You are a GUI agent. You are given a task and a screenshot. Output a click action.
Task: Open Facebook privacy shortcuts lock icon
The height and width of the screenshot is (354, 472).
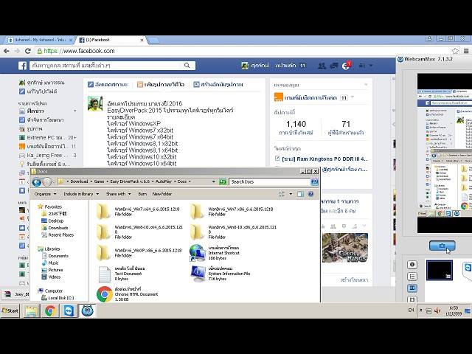(x=362, y=66)
